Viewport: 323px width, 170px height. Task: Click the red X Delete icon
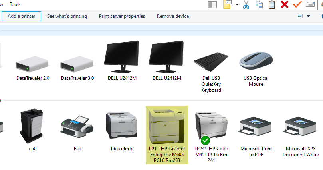[285, 4]
